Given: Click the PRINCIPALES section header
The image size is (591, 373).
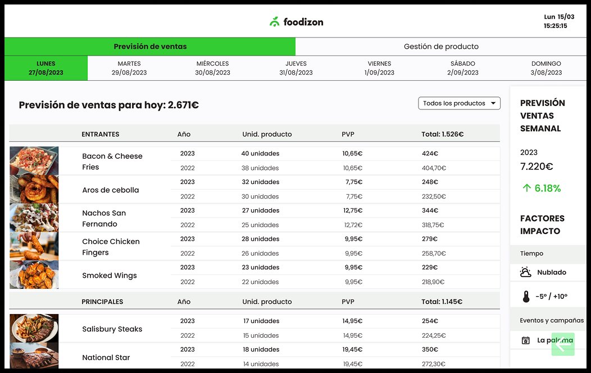Looking at the screenshot, I should (102, 302).
